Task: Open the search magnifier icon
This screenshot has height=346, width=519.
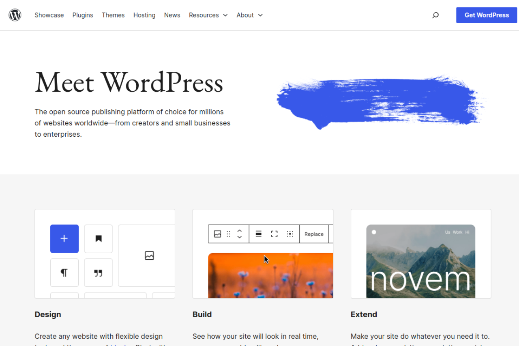Action: pyautogui.click(x=435, y=15)
